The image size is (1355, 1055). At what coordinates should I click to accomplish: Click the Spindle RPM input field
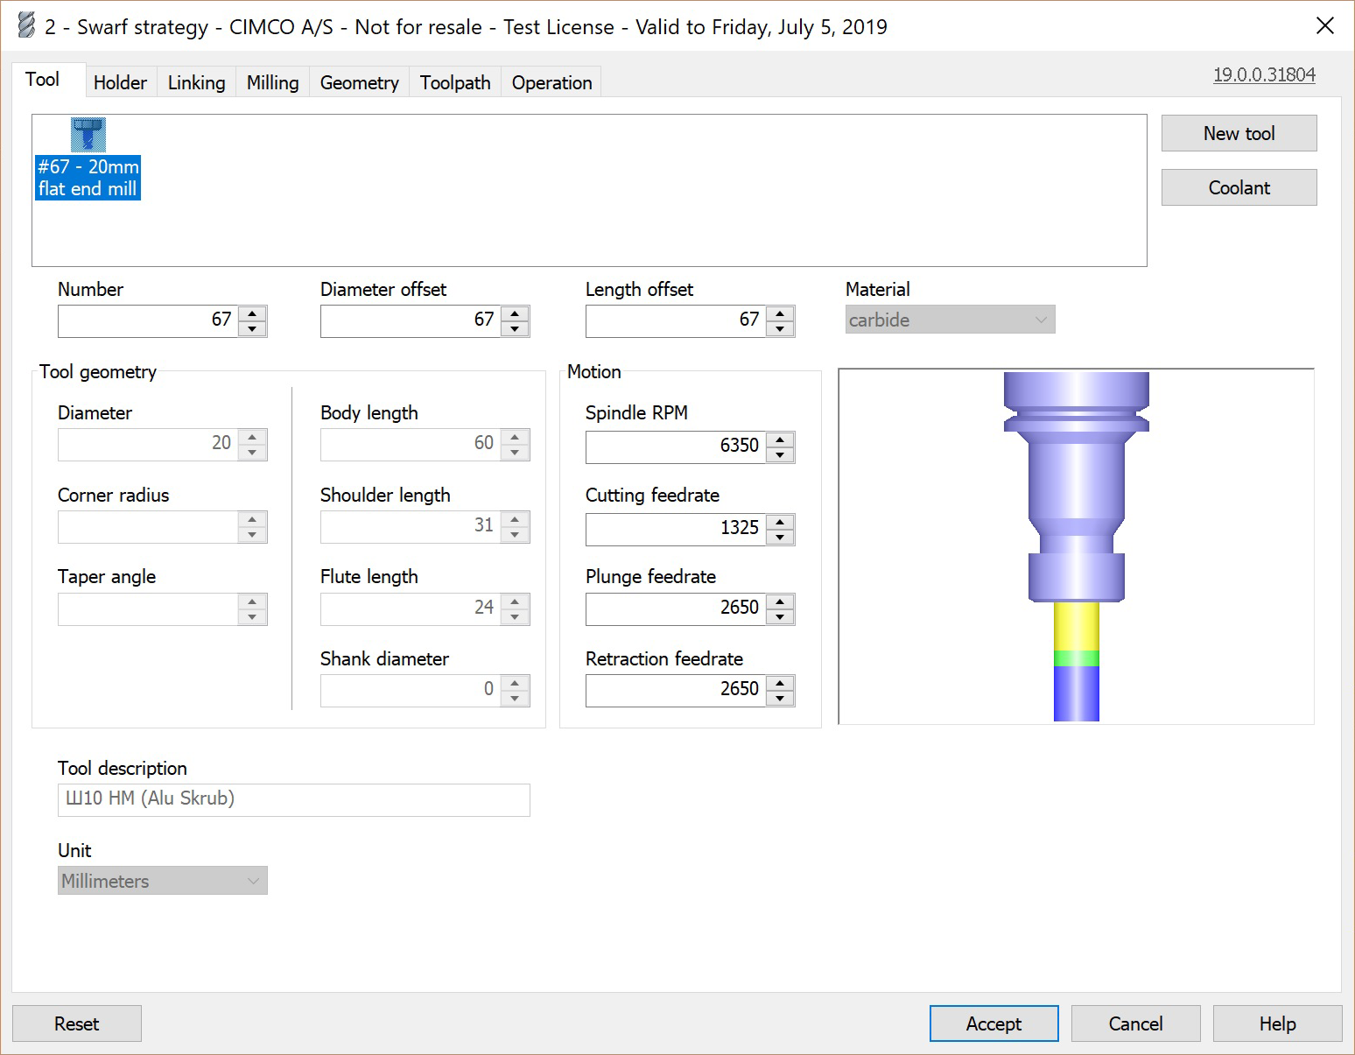pyautogui.click(x=674, y=447)
